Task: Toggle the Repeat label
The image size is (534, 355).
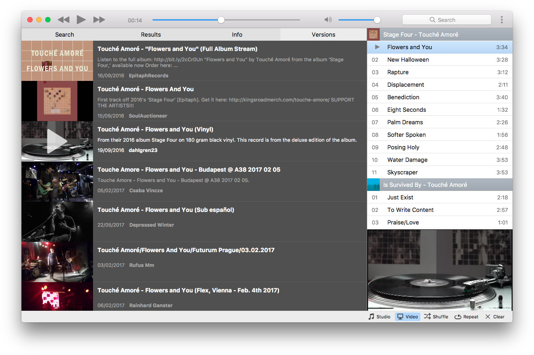Action: point(470,317)
